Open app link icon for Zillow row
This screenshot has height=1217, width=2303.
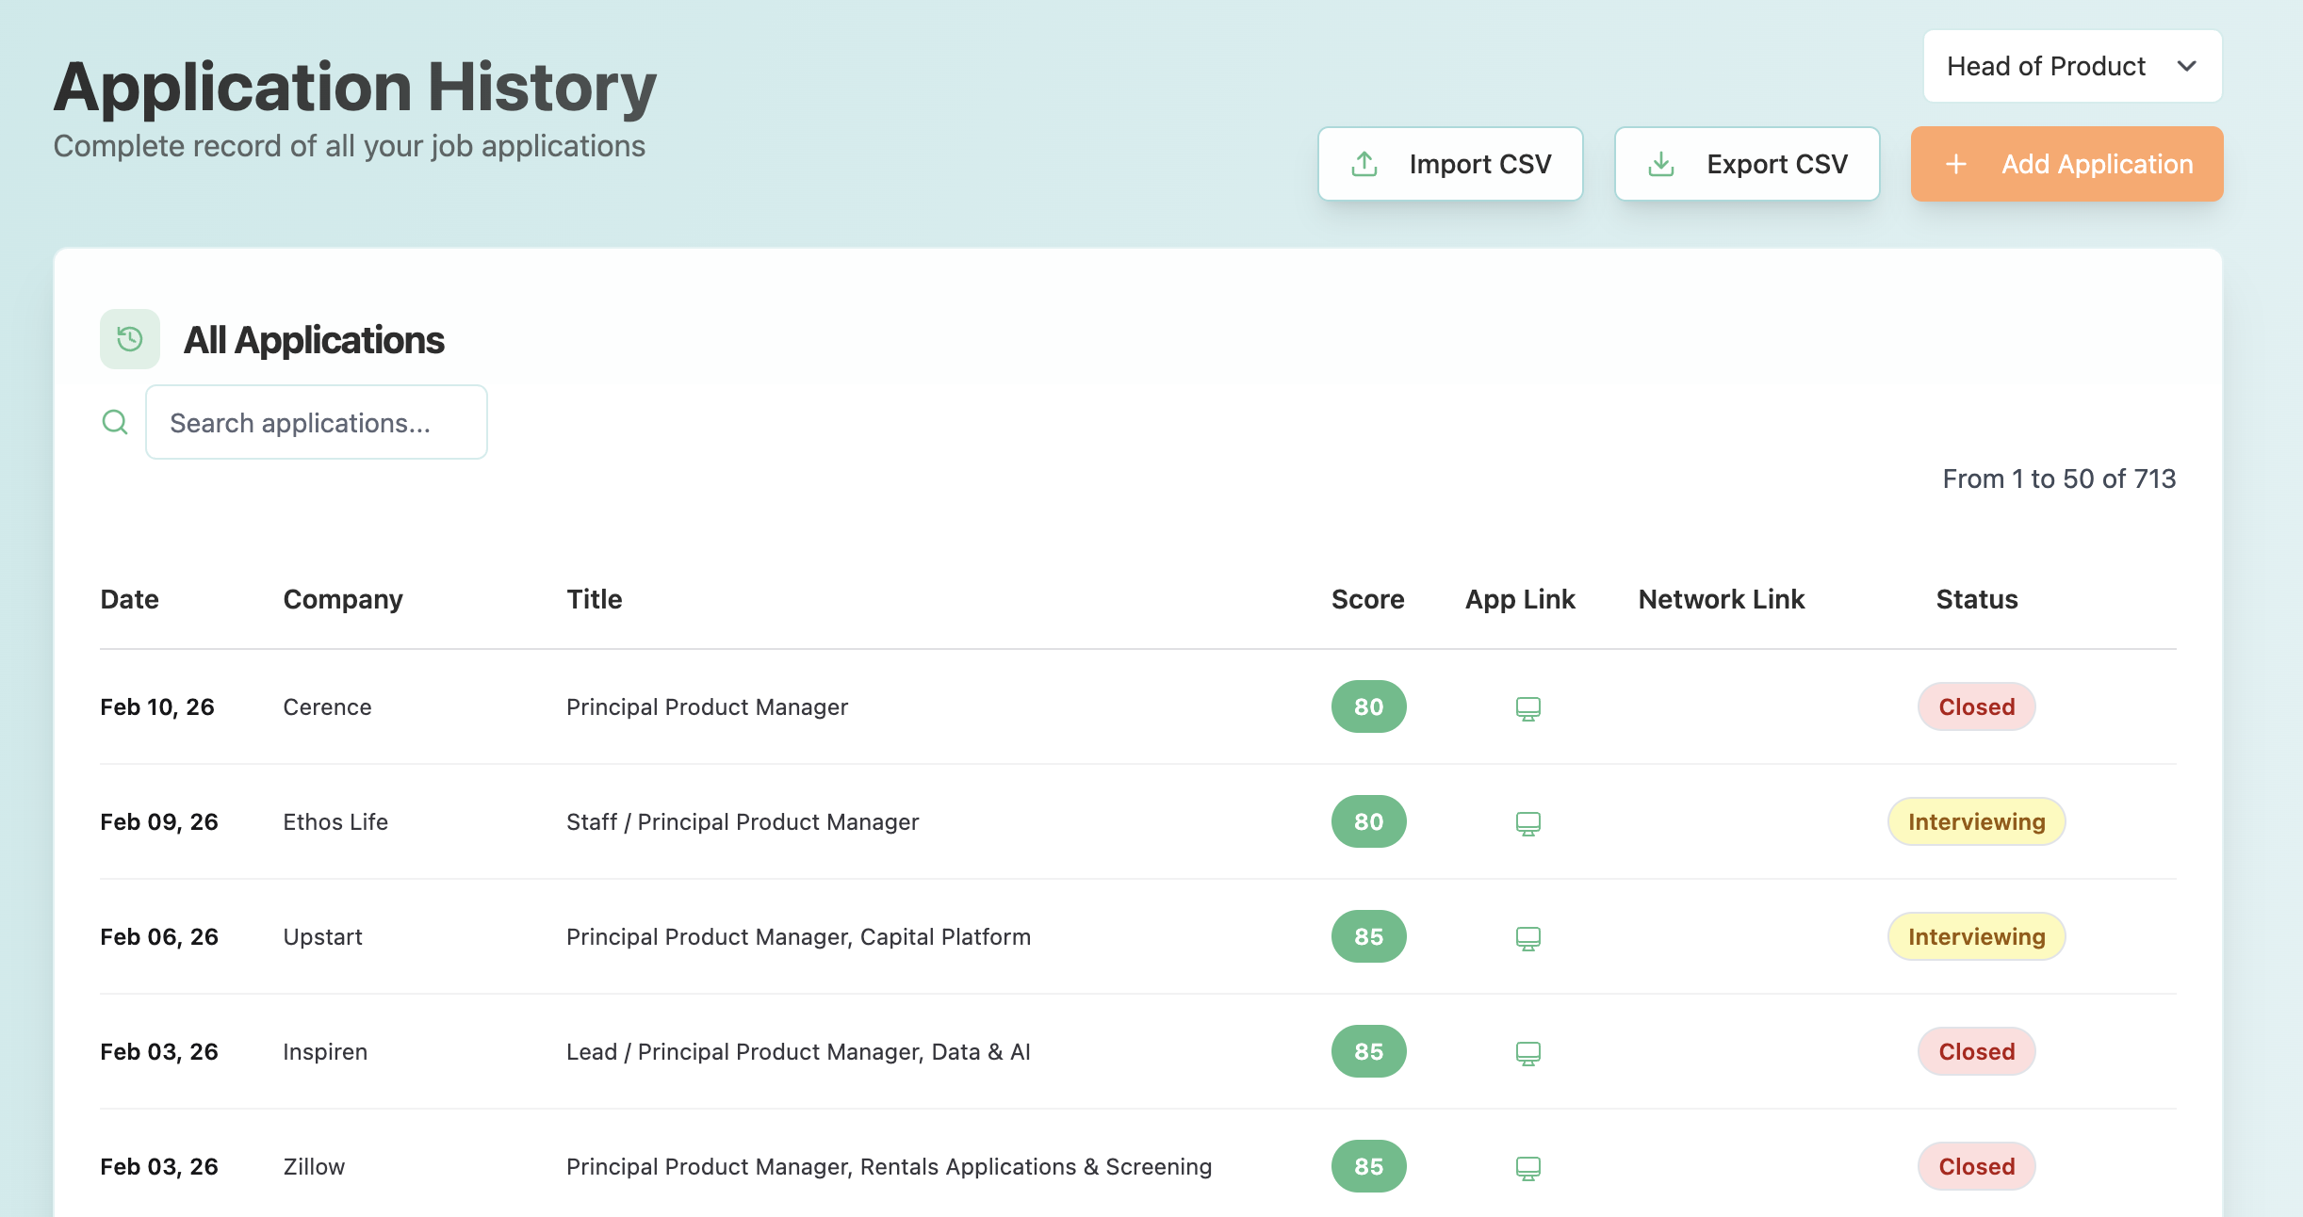click(x=1527, y=1168)
